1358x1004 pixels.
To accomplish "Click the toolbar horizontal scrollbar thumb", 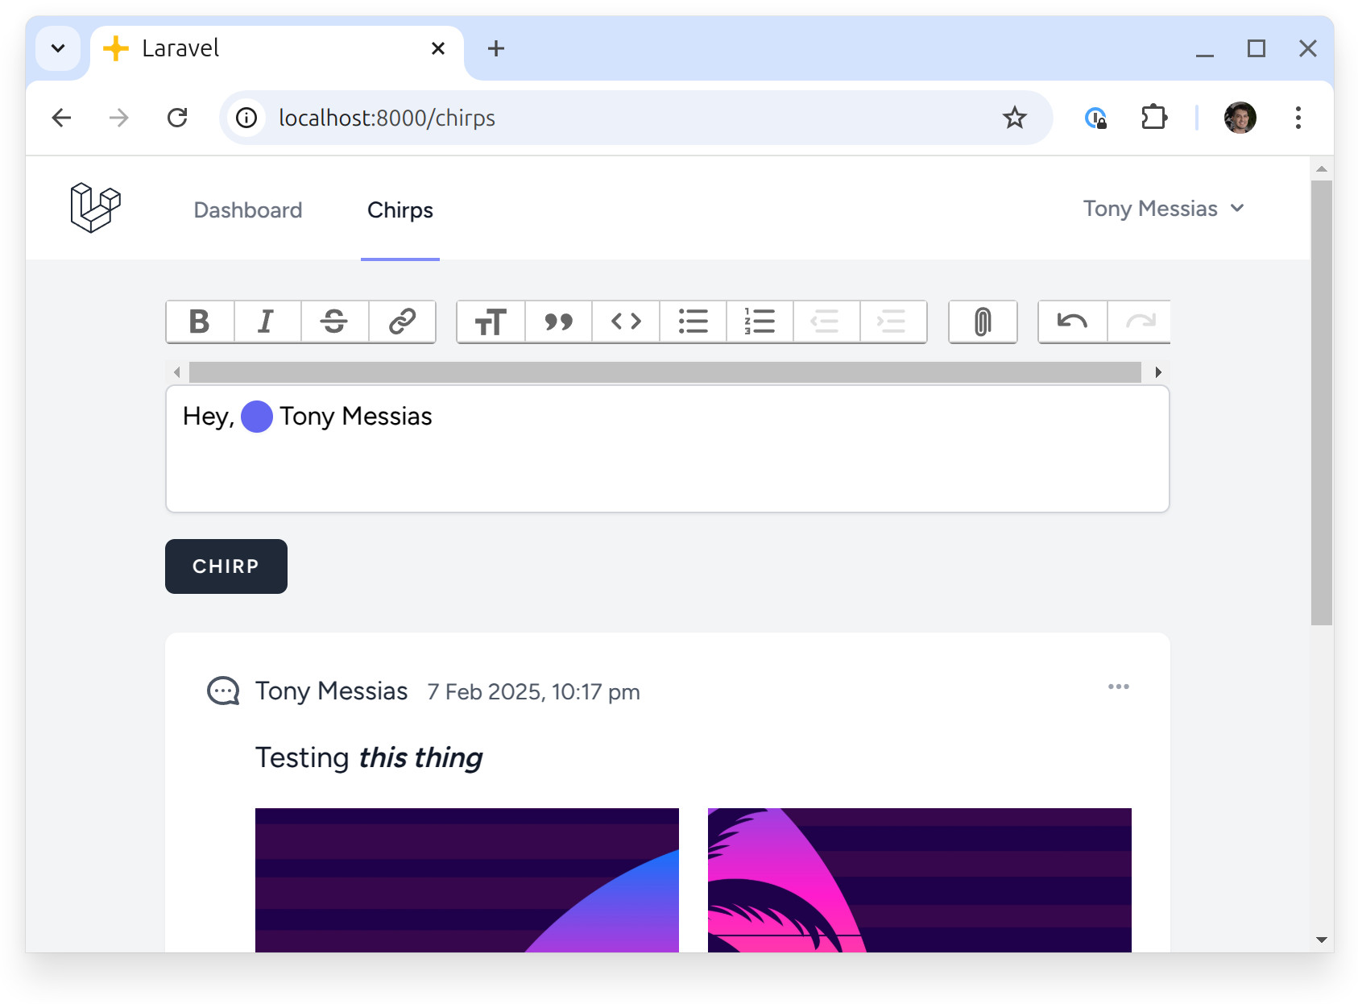I will [x=665, y=372].
